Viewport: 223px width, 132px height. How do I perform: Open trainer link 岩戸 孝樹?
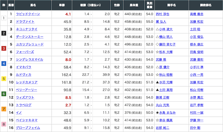[x=197, y=105]
